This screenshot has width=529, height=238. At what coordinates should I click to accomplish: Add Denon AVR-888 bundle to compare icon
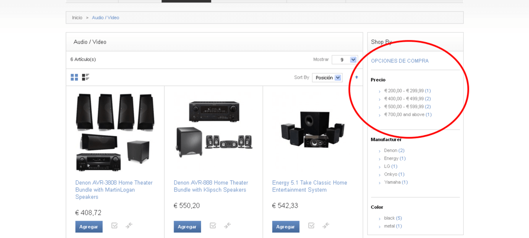(227, 226)
